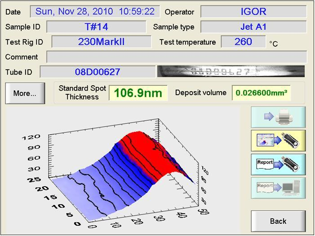Save the report to USB stick
This screenshot has height=236, width=315.
pos(278,164)
